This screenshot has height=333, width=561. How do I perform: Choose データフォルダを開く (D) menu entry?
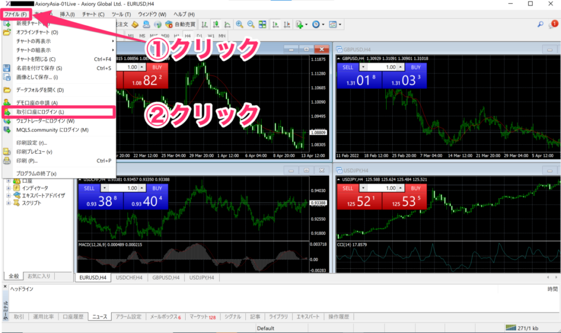(x=59, y=90)
